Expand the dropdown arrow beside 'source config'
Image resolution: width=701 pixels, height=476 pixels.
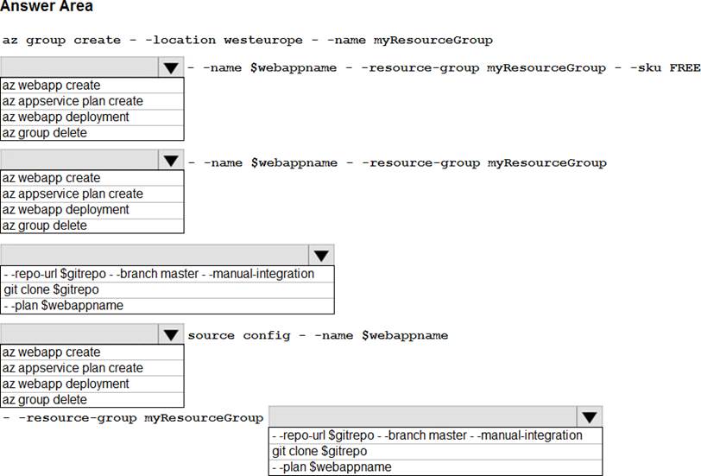coord(171,335)
